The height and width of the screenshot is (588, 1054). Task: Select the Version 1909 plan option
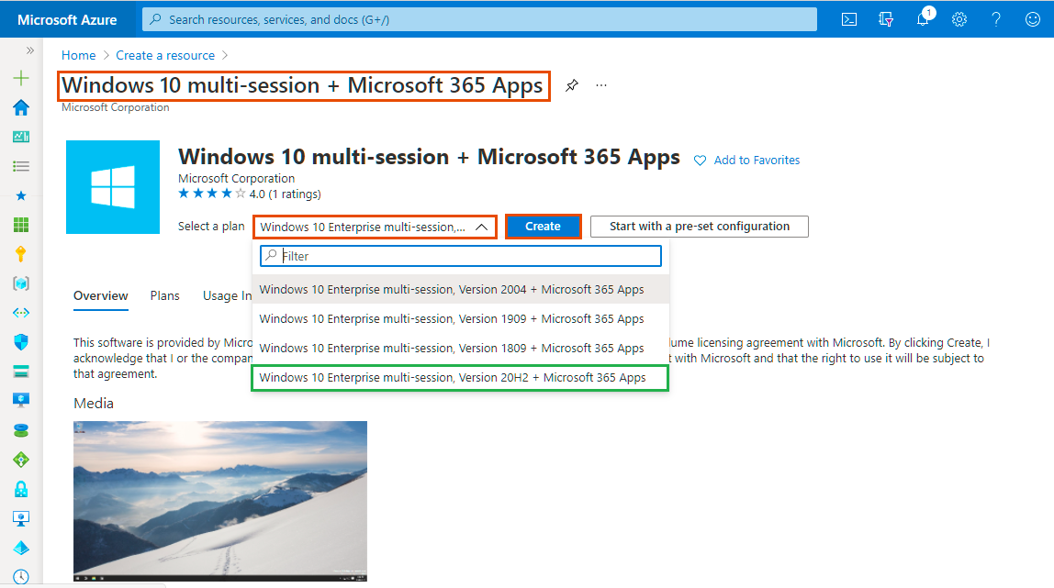461,319
